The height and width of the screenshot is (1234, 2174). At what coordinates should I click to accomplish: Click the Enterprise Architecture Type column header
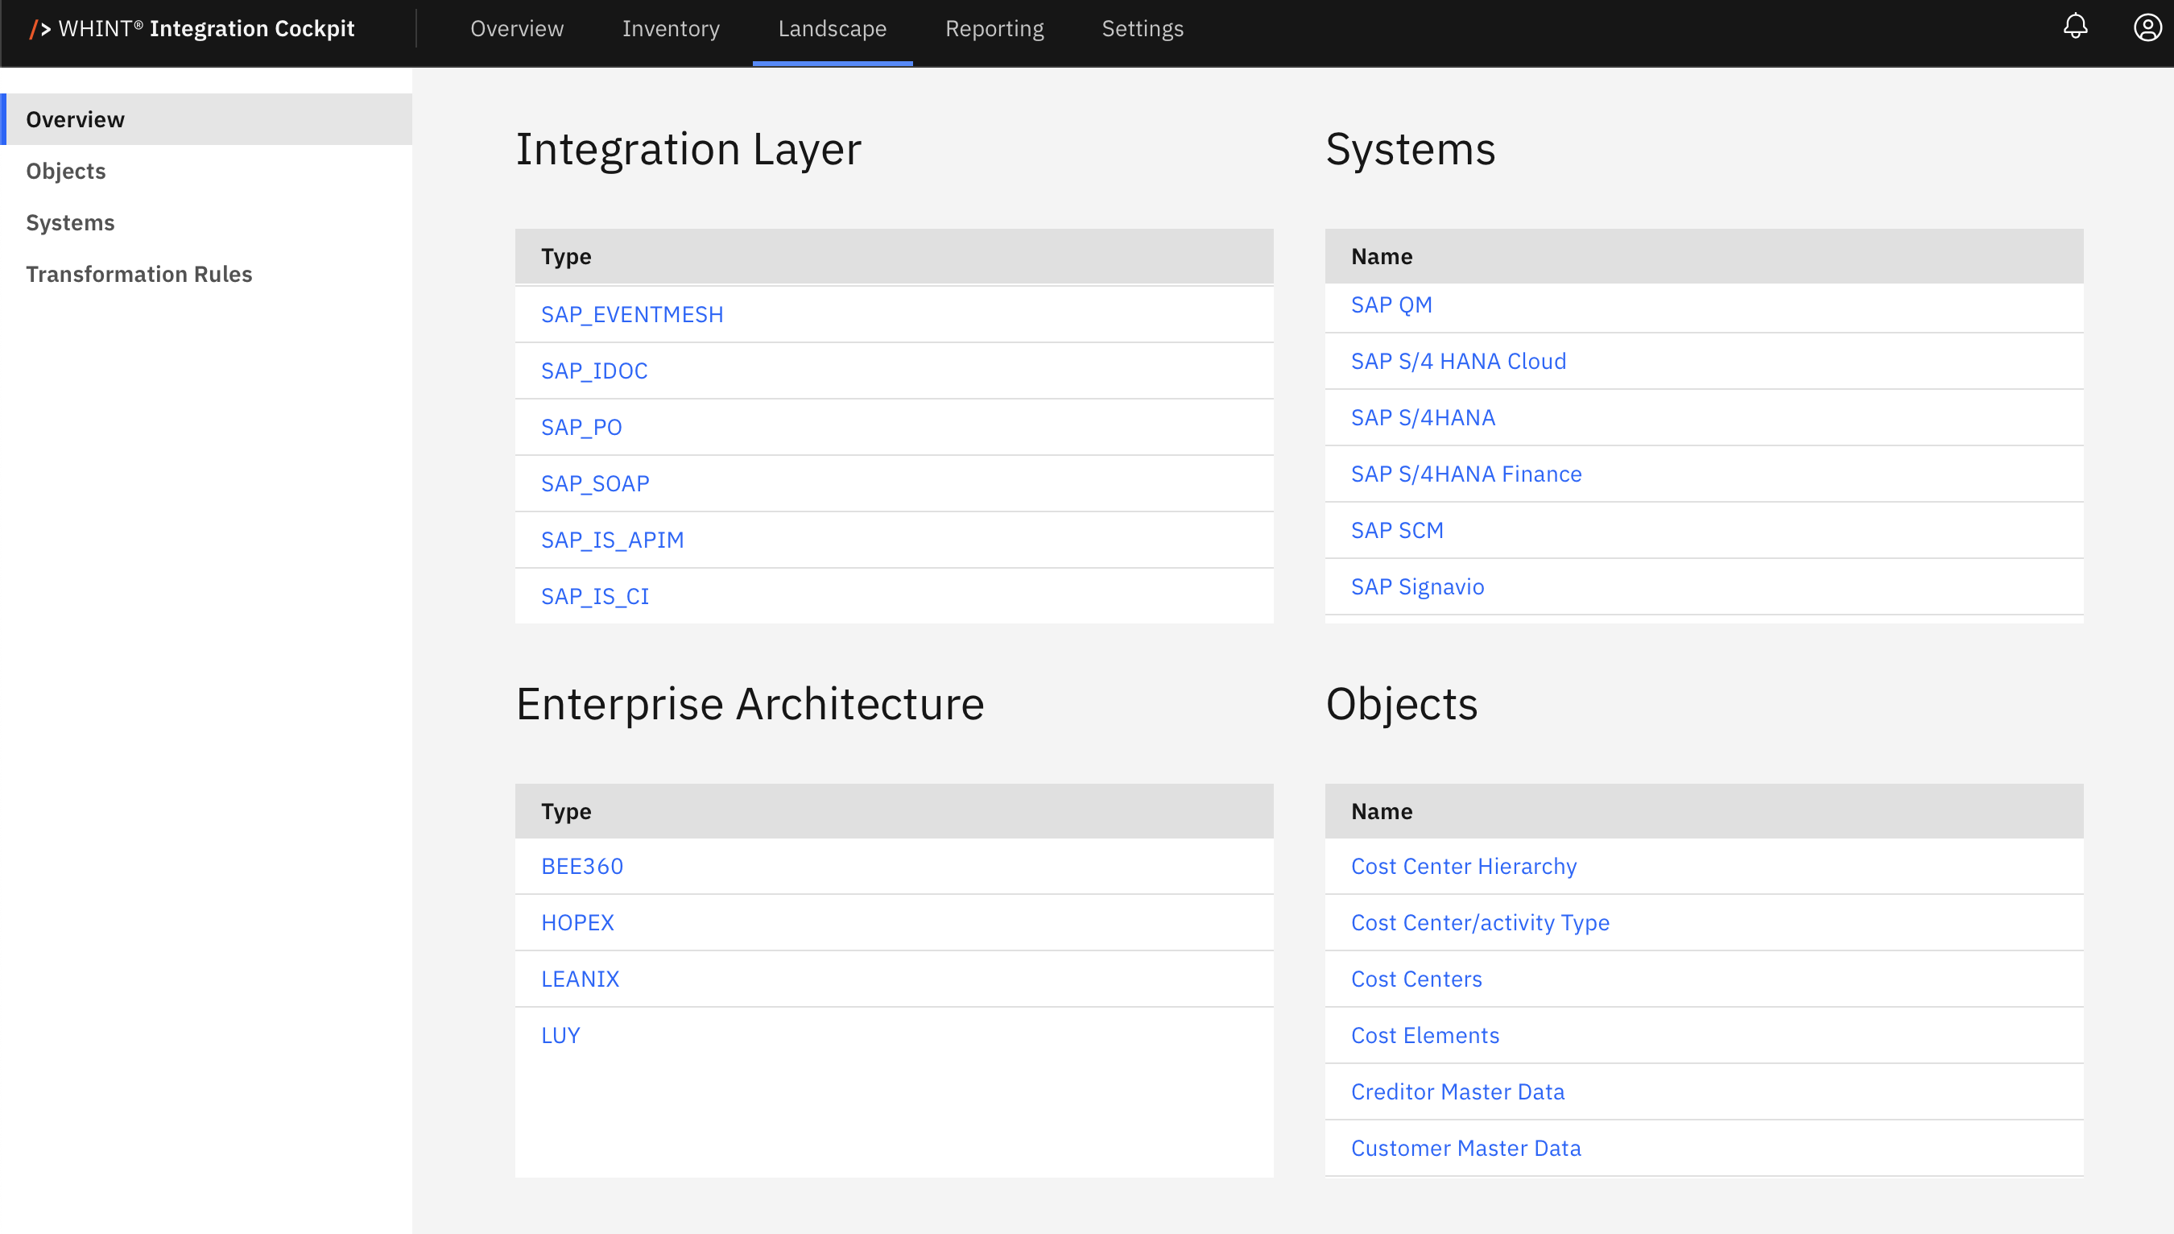pyautogui.click(x=894, y=811)
